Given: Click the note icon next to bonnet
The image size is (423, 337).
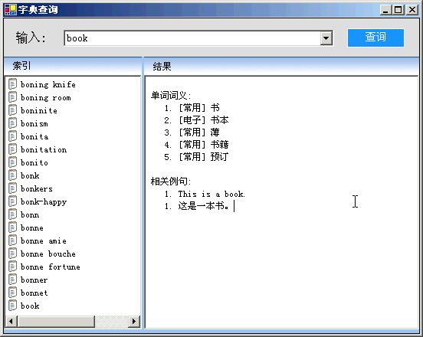Looking at the screenshot, I should 13,293.
